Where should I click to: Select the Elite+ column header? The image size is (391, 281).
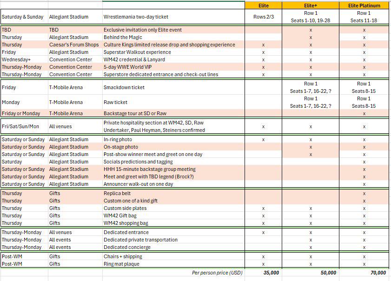coord(311,6)
